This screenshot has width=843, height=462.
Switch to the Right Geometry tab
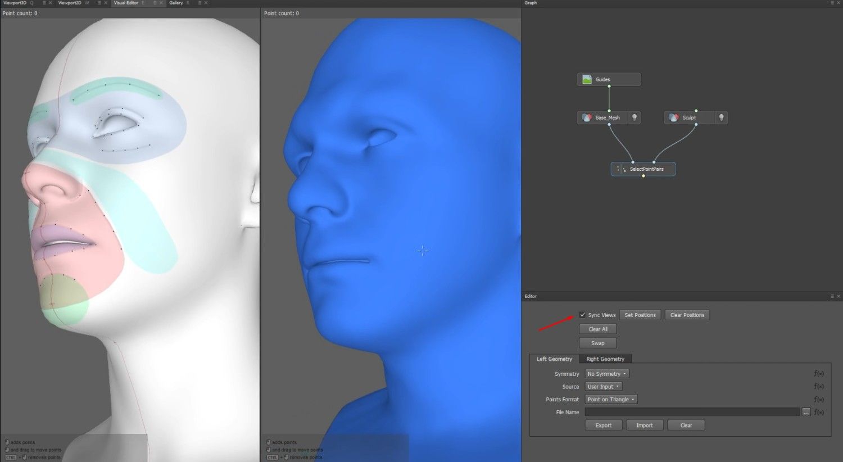coord(605,359)
